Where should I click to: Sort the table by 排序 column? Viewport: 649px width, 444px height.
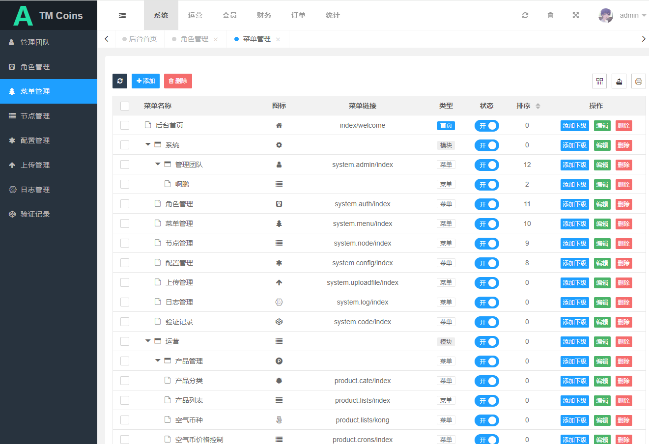coord(537,106)
